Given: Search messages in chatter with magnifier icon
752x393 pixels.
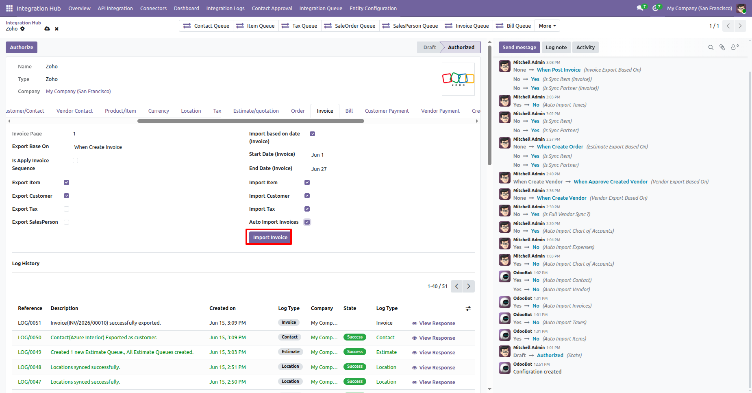Looking at the screenshot, I should (711, 47).
